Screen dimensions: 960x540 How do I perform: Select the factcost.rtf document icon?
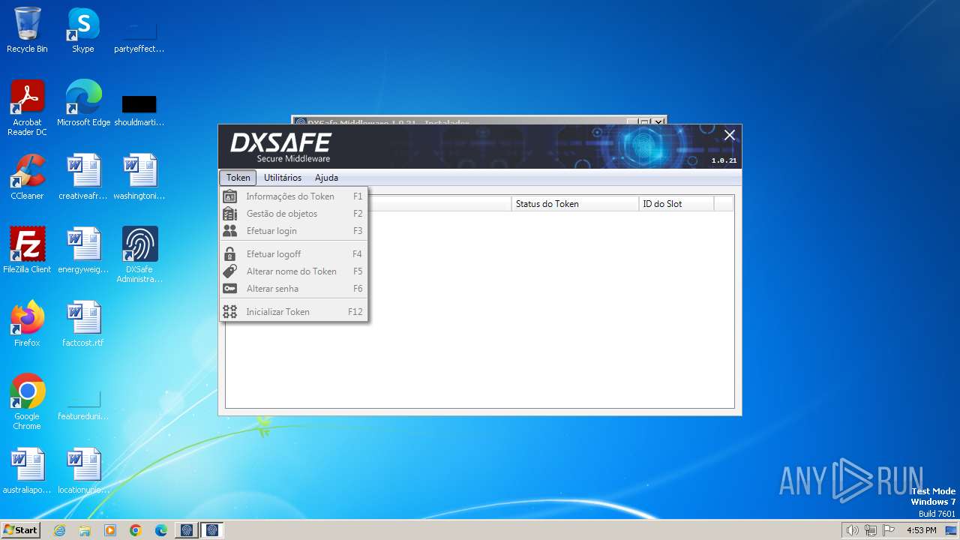pos(83,324)
